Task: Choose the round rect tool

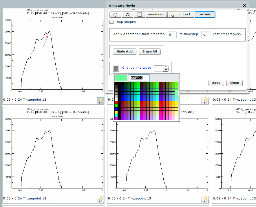Action: click(156, 14)
